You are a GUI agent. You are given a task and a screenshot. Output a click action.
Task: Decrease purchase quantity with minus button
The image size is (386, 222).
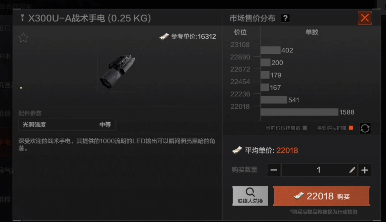coord(274,170)
